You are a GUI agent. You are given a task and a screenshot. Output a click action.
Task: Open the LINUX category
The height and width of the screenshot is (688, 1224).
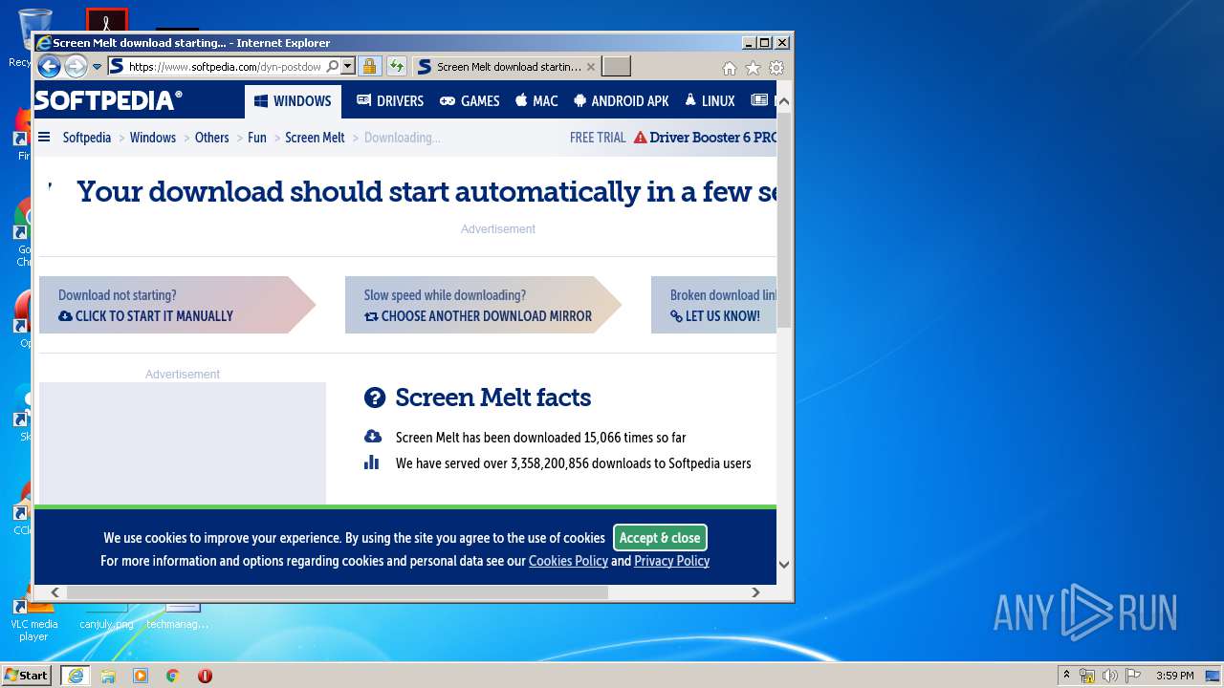[710, 101]
